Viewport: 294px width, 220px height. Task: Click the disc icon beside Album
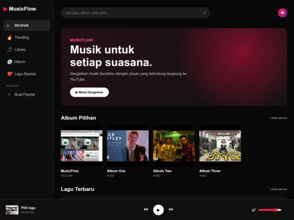[10, 62]
